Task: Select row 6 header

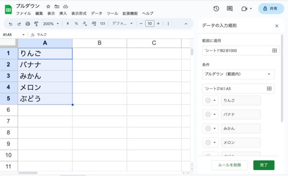Action: 9,110
